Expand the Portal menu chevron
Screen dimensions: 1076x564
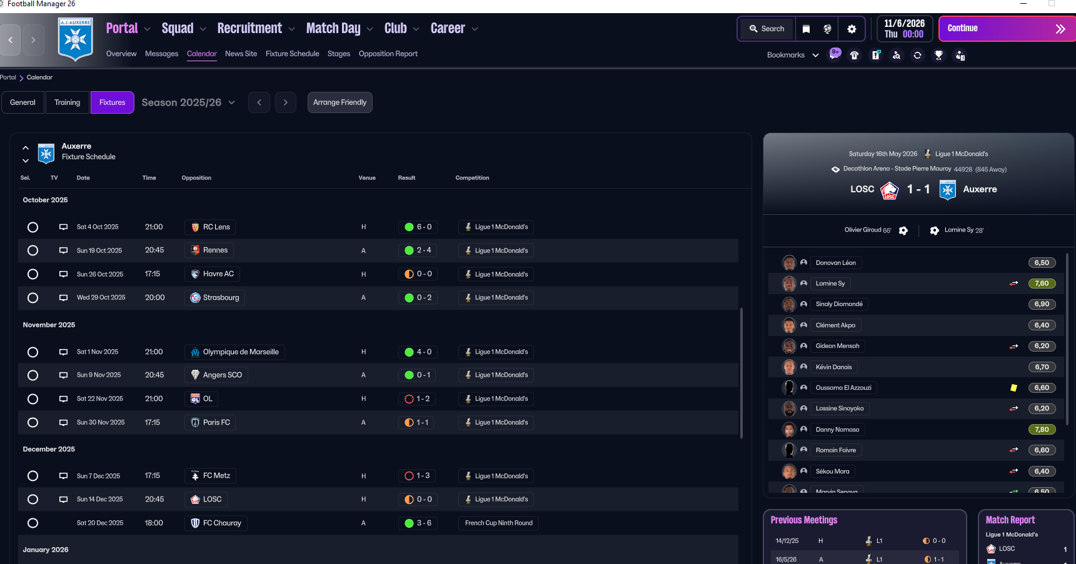point(147,29)
